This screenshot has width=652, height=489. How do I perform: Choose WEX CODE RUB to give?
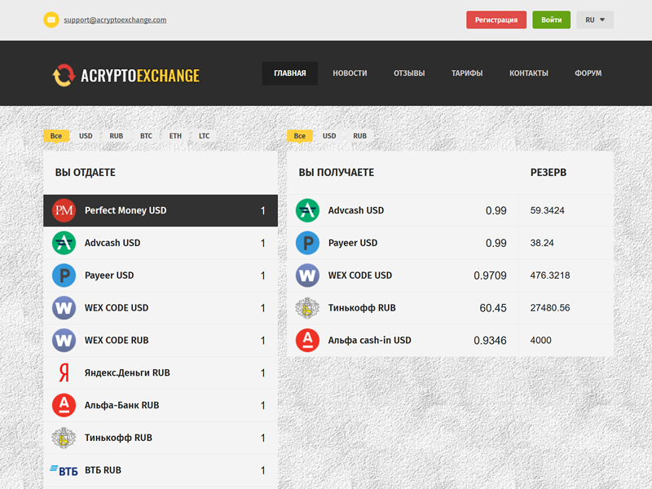pos(161,340)
